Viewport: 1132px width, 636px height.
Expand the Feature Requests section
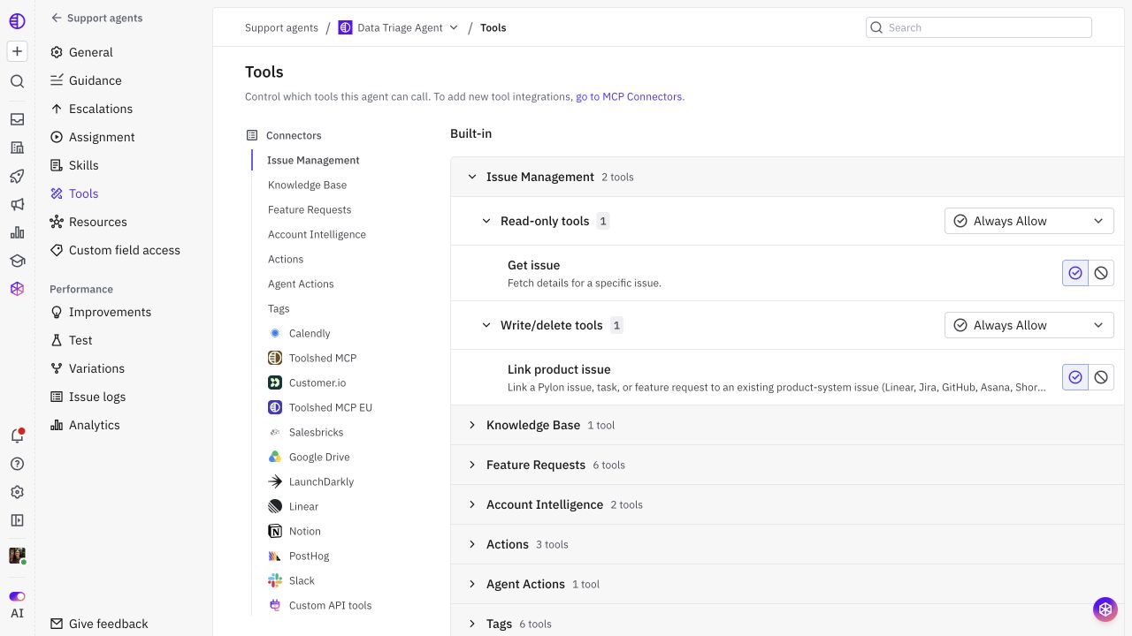pyautogui.click(x=472, y=465)
